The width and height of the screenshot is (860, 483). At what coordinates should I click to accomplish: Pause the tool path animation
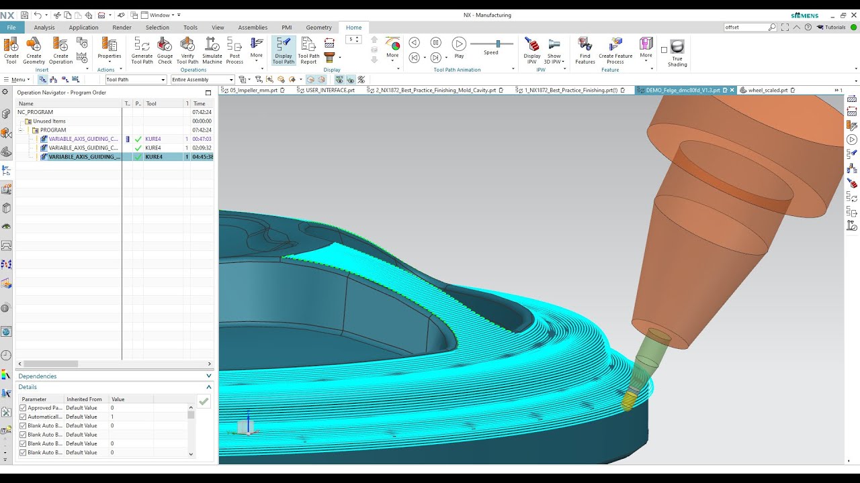click(435, 43)
